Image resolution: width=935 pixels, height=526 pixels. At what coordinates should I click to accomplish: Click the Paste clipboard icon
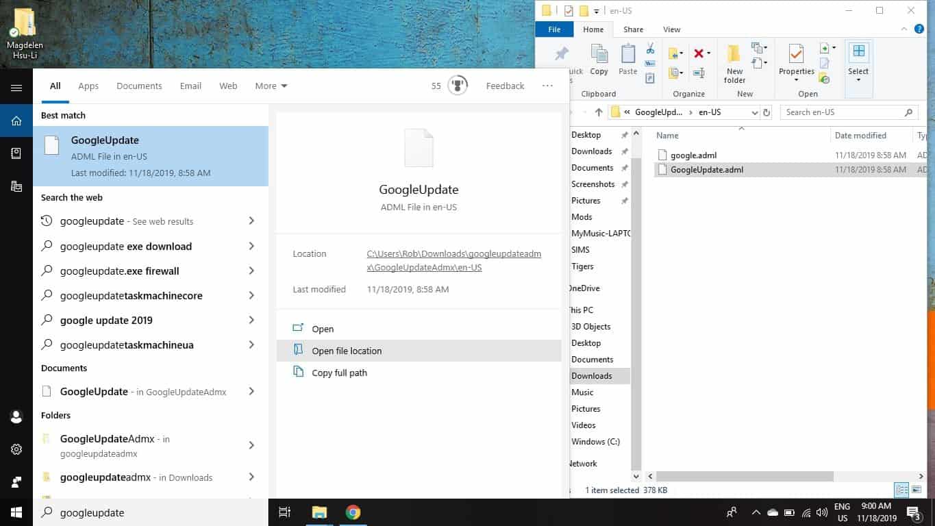628,60
